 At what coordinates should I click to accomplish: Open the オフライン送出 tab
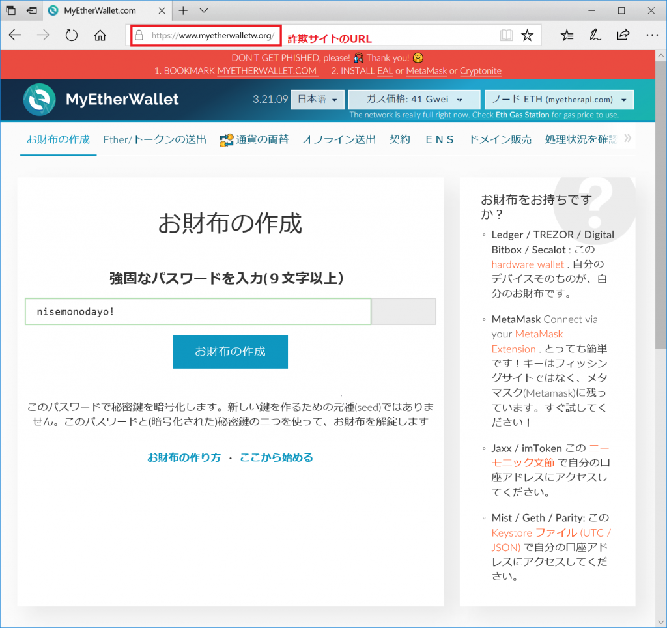pyautogui.click(x=339, y=139)
